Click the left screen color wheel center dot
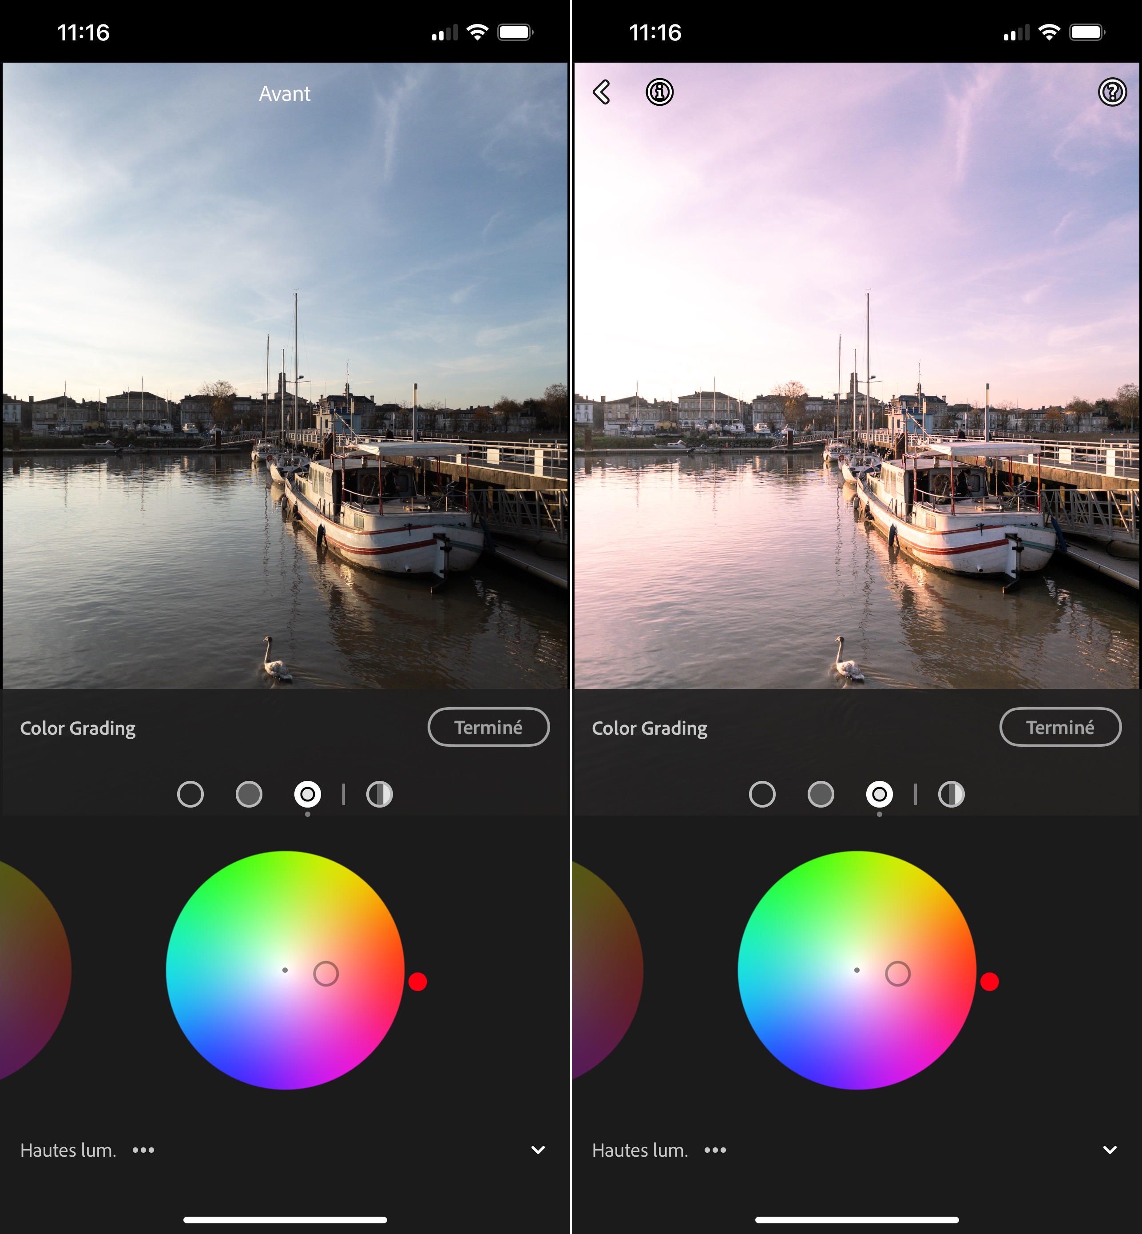The image size is (1142, 1234). [285, 970]
